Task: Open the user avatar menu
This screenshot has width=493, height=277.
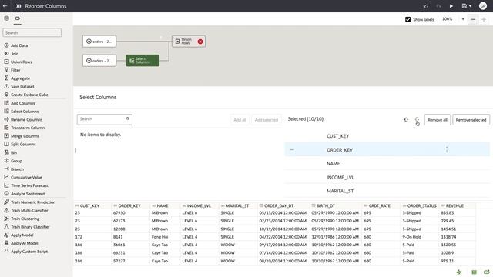Action: point(483,6)
